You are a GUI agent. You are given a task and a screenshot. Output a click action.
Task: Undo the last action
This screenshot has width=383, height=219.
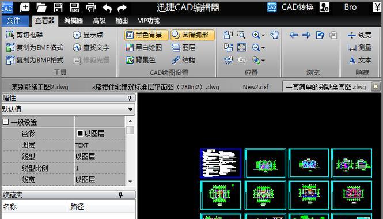(107, 8)
